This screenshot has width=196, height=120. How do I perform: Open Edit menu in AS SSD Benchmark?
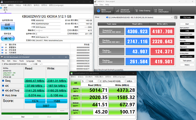click(9, 61)
